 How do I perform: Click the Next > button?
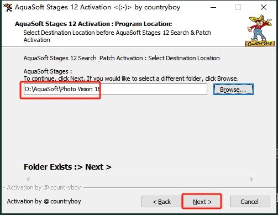pyautogui.click(x=202, y=202)
